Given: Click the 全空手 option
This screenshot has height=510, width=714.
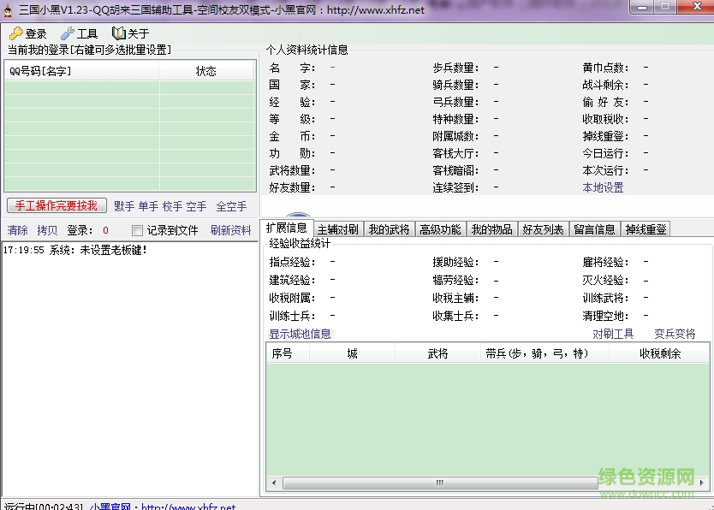Looking at the screenshot, I should point(231,206).
